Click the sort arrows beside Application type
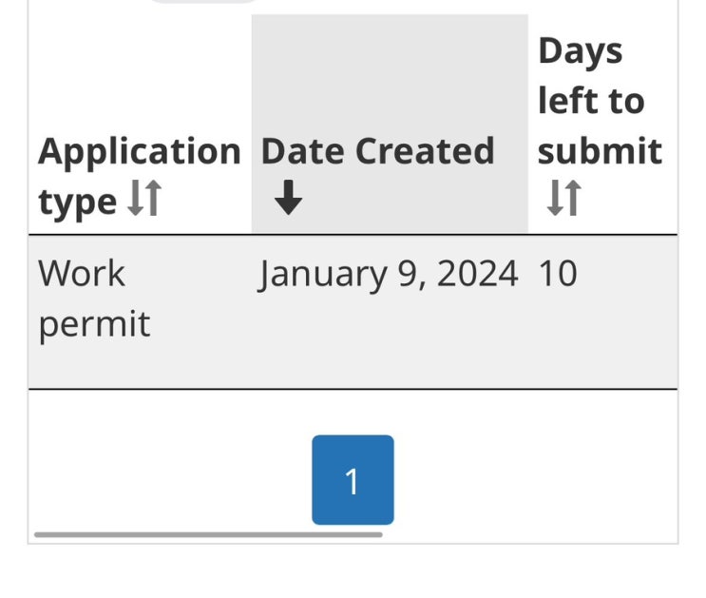706x598 pixels. point(144,201)
